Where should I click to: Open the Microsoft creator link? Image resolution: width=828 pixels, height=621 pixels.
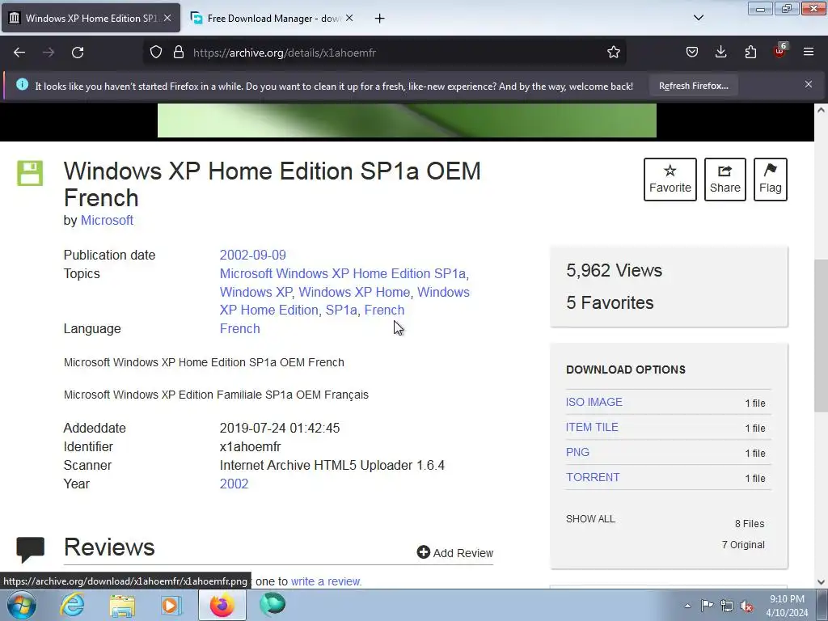(107, 220)
